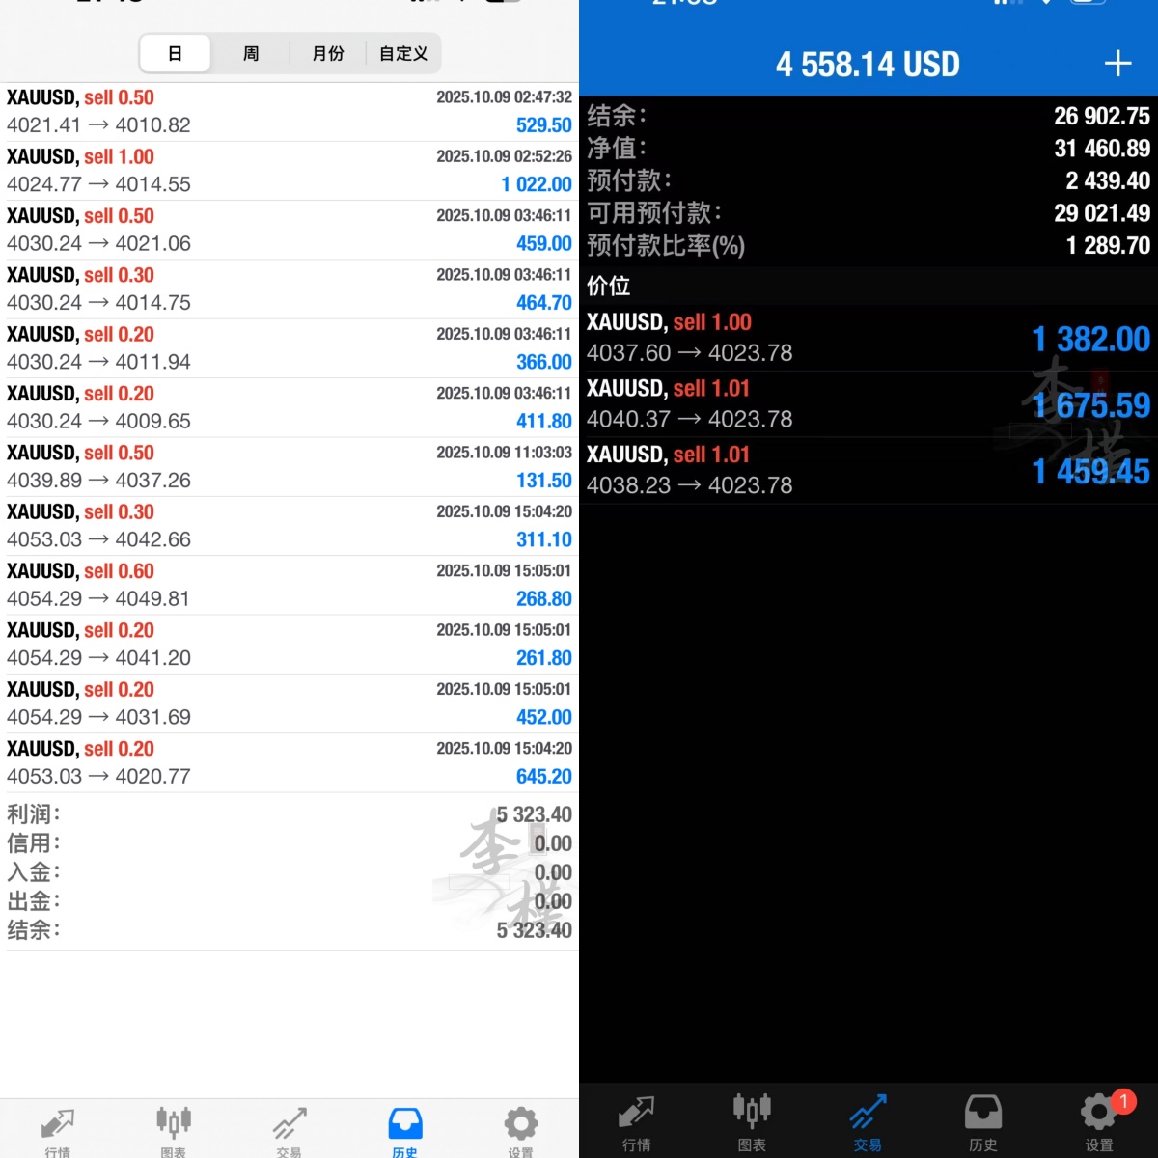Viewport: 1158px width, 1158px height.
Task: Switch to the 月份 (Month) period tab
Action: [x=328, y=54]
